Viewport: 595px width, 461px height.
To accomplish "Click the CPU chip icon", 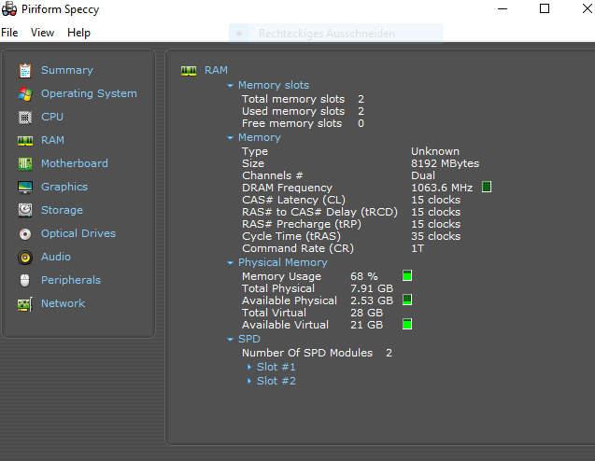I will pos(25,118).
